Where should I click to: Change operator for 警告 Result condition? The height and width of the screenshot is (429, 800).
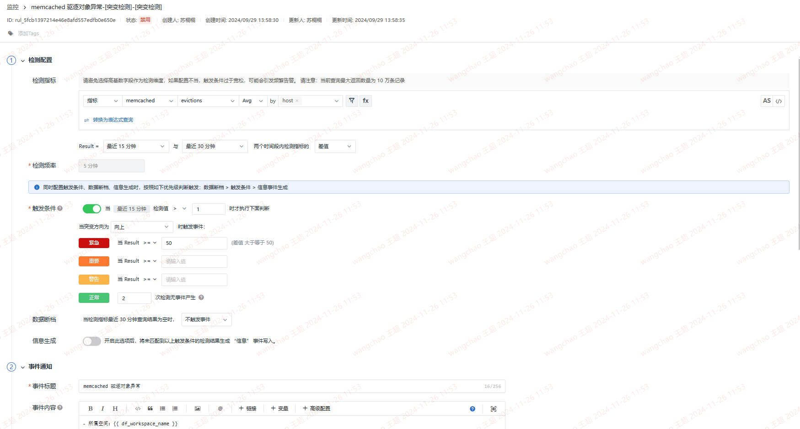(x=150, y=280)
